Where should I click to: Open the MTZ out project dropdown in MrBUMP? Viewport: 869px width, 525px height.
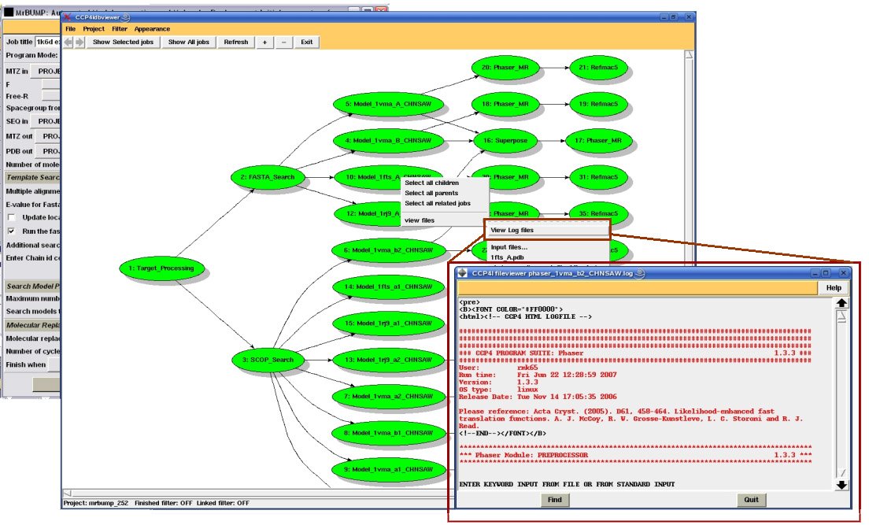point(48,136)
